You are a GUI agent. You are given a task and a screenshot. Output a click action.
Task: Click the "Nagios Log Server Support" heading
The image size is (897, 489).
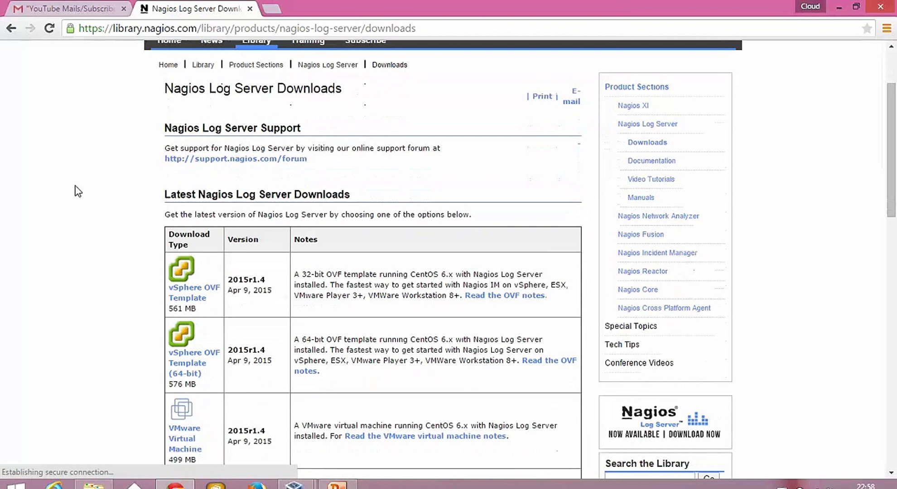tap(232, 128)
